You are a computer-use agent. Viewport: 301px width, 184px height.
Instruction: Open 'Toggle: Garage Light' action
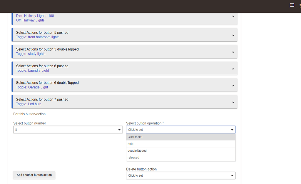click(x=32, y=87)
